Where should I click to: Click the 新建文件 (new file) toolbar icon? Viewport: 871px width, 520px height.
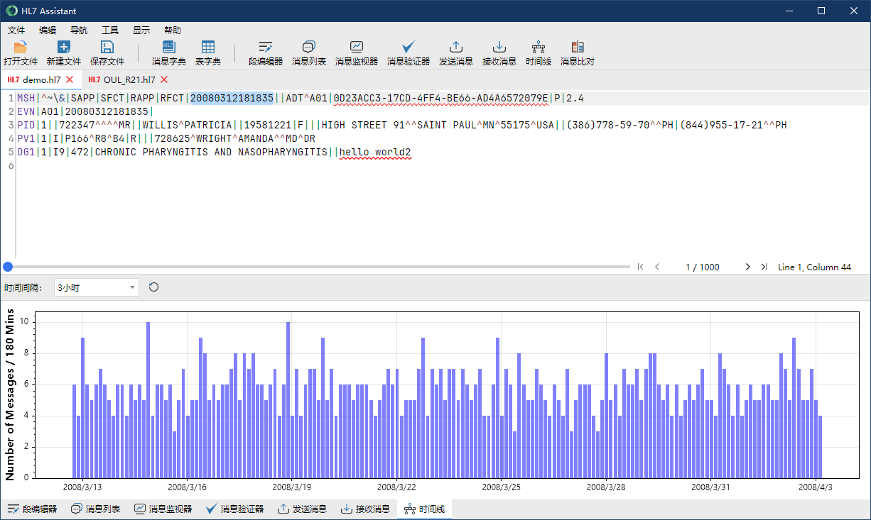tap(64, 48)
